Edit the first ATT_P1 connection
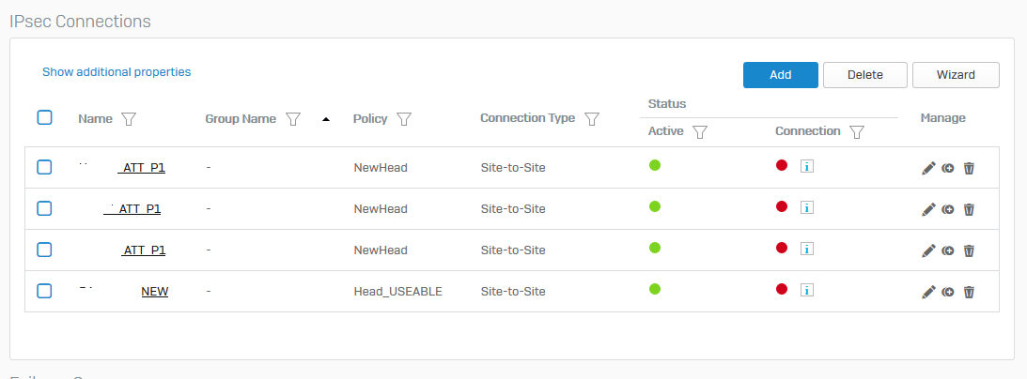Viewport: 1027px width, 379px height. click(928, 169)
